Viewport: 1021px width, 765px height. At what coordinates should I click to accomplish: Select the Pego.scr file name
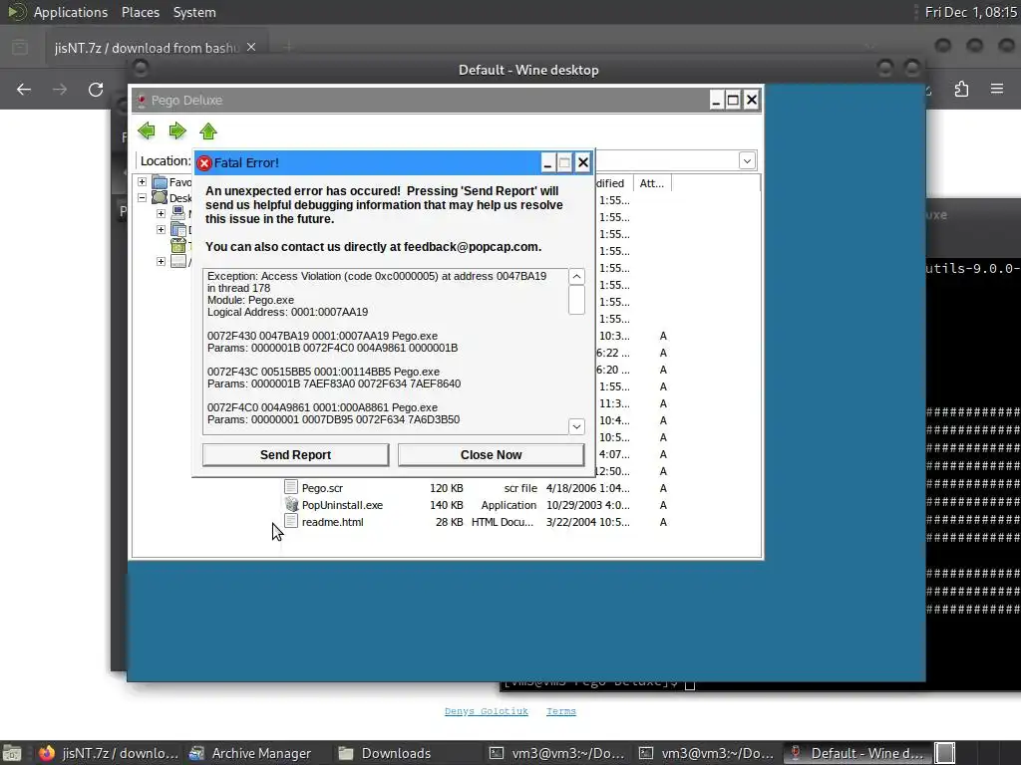pyautogui.click(x=322, y=488)
